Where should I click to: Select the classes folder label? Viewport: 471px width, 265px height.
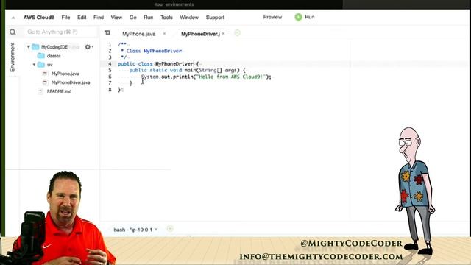tap(54, 56)
